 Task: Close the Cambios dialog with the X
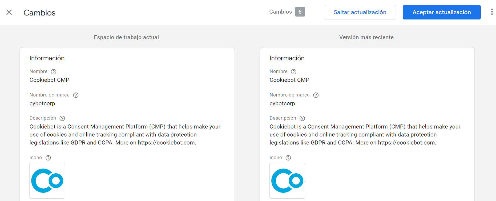coord(9,12)
